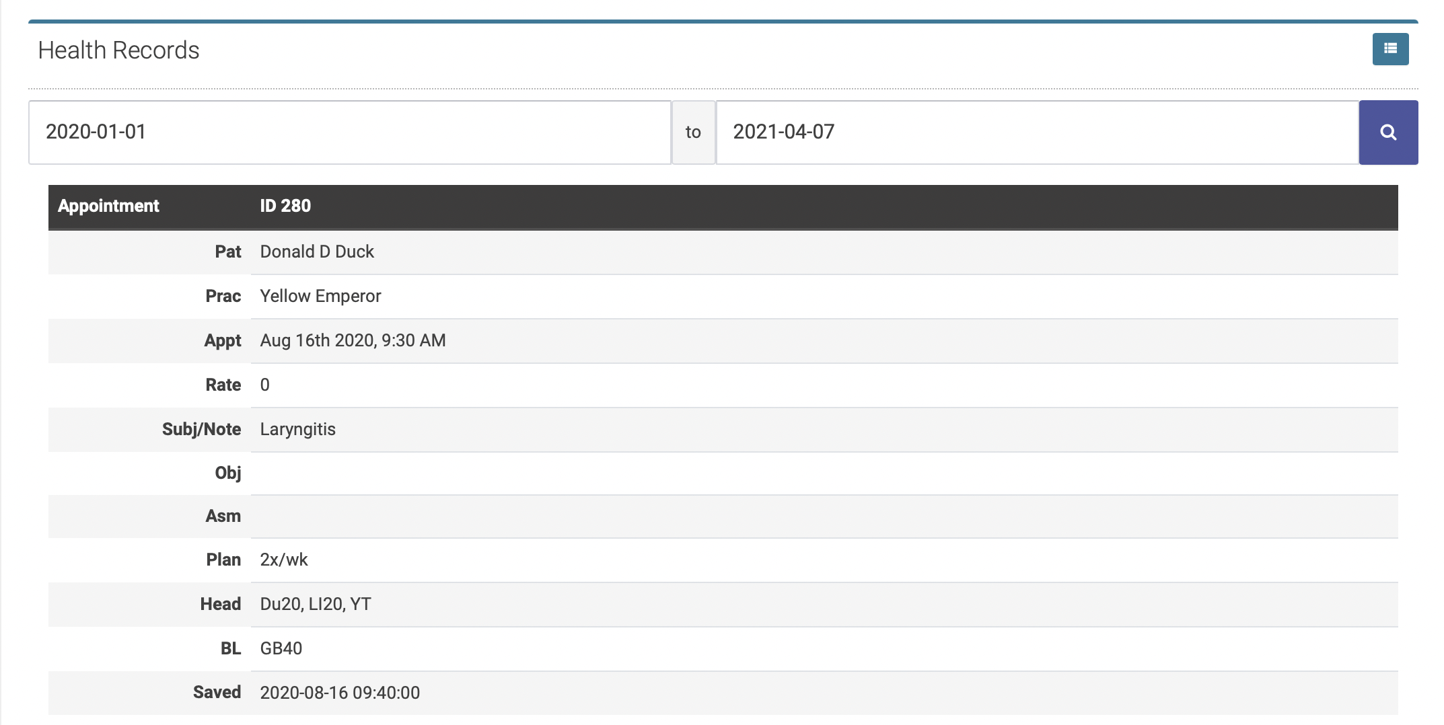
Task: Click the Prac row label
Action: tap(223, 296)
